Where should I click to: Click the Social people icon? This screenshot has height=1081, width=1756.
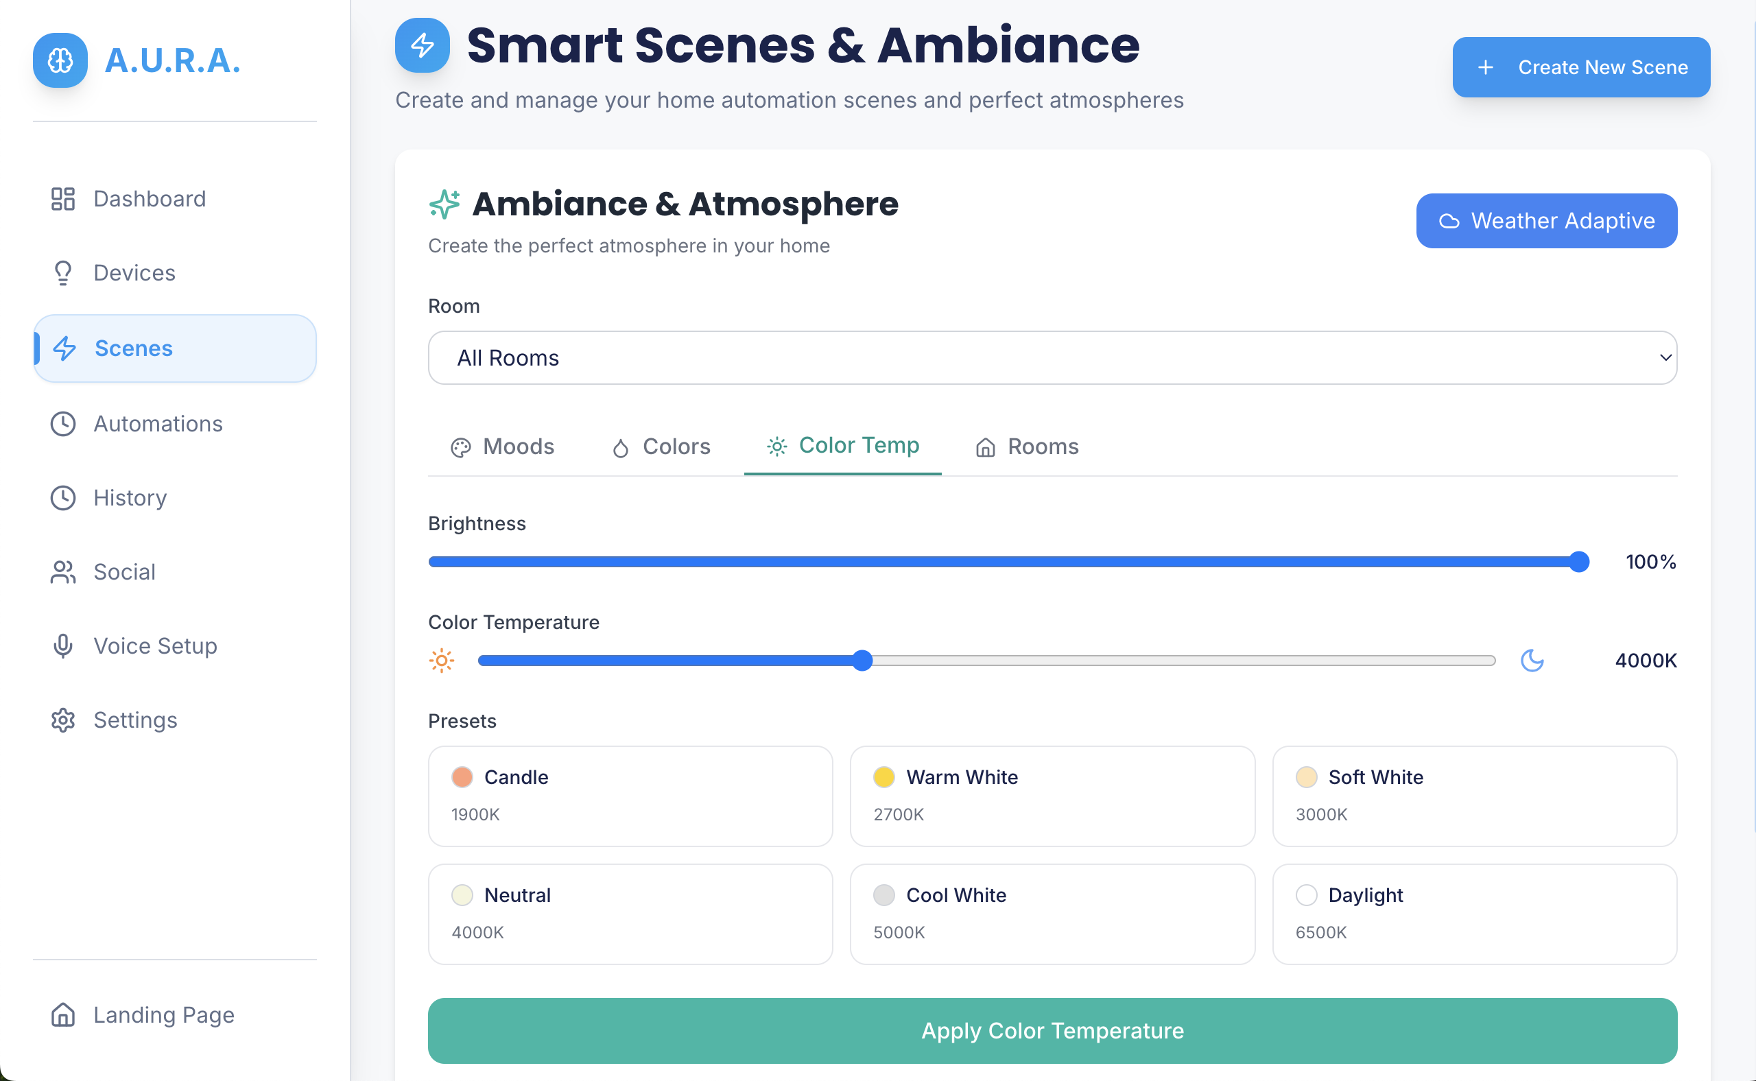(x=63, y=572)
